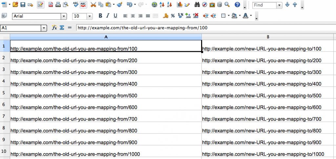Sort column ascending A to Z
Screen dimensions: 336x159
point(162,5)
